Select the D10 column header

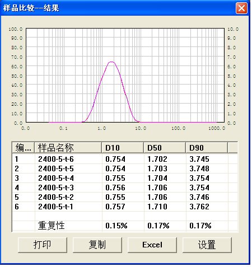tap(123, 148)
